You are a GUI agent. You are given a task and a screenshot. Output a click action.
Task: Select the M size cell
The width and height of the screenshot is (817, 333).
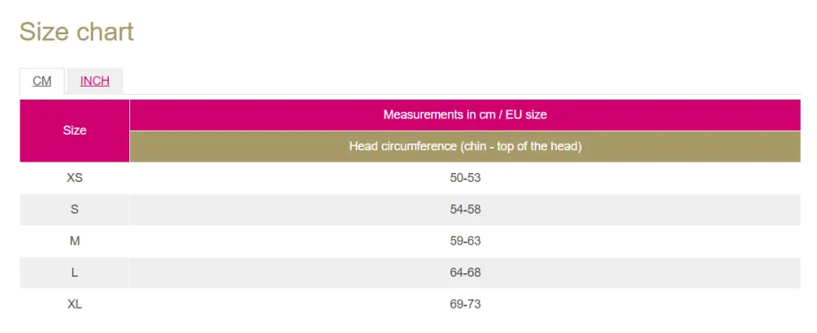pos(74,242)
